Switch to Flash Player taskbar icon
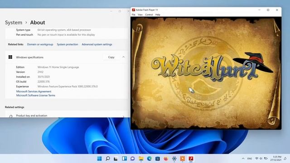The width and height of the screenshot is (290, 163). (191, 158)
